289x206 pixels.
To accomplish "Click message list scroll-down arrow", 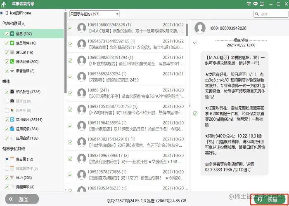I will tap(187, 189).
